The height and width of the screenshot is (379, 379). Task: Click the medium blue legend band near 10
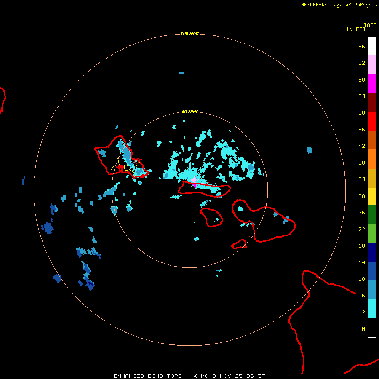[372, 271]
